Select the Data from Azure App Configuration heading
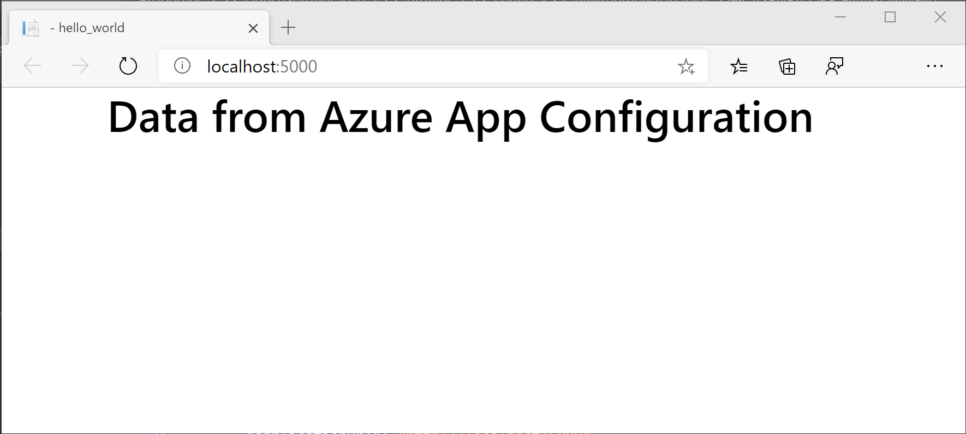Viewport: 966px width, 434px height. click(460, 117)
